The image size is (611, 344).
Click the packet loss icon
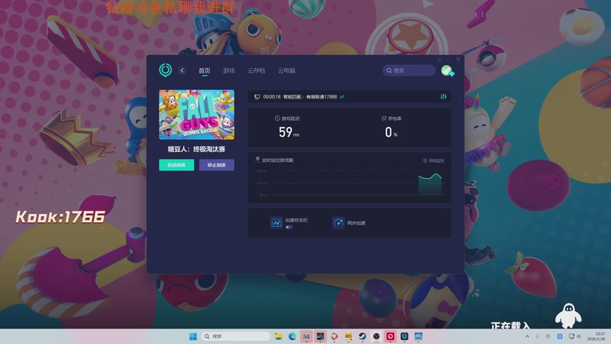[384, 118]
